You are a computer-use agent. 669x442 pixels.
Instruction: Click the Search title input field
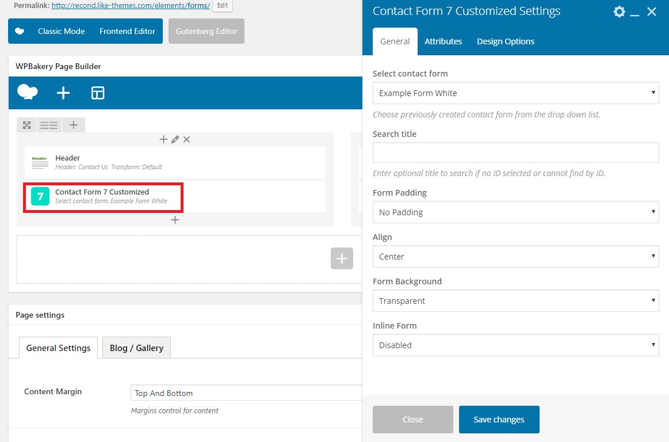(516, 153)
